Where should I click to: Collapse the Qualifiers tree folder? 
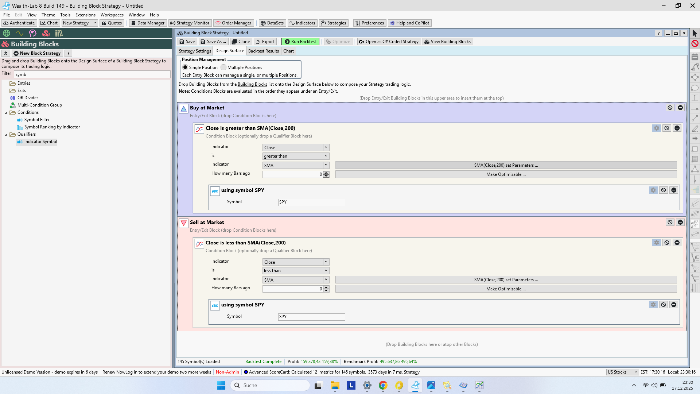[6, 135]
